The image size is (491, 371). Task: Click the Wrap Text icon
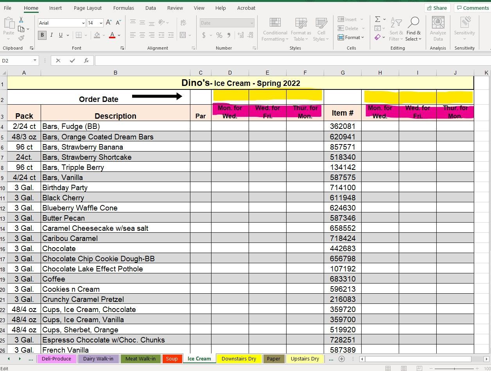pyautogui.click(x=183, y=23)
